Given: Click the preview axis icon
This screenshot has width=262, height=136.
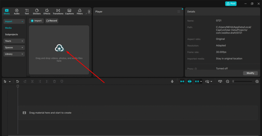Looking at the screenshot, I should [x=207, y=81].
